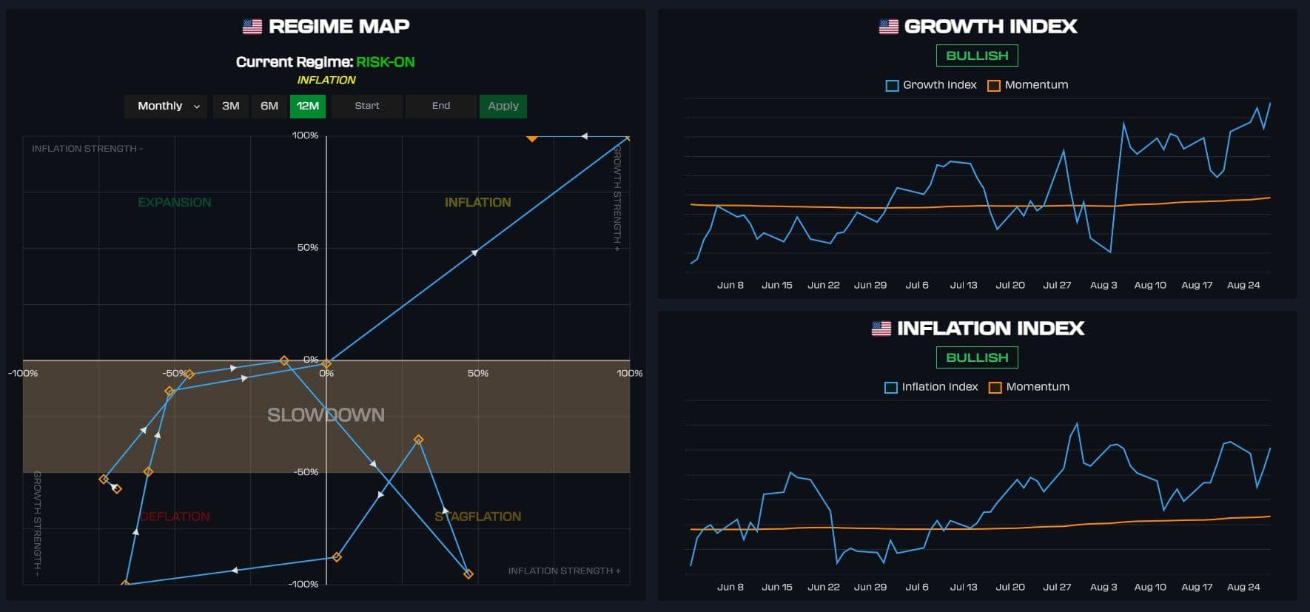
Task: Toggle Momentum series in Growth Index legend
Action: click(1028, 85)
